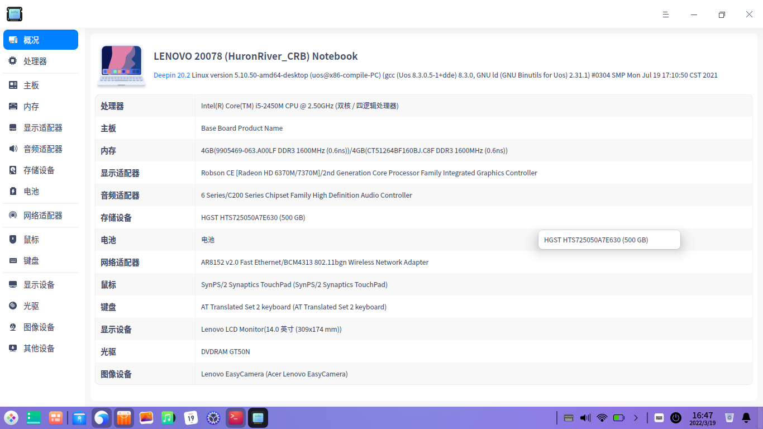Open the Wi-Fi network tray icon

[x=602, y=418]
